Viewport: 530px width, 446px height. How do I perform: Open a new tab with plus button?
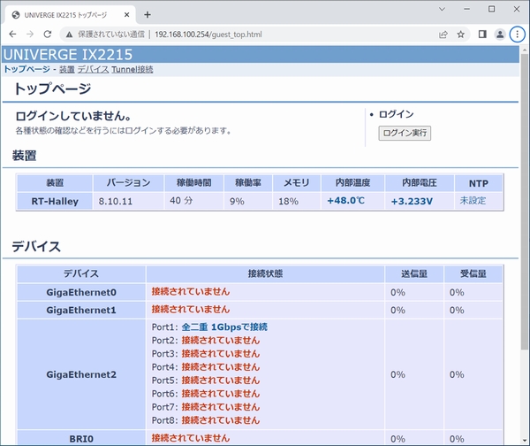(148, 15)
